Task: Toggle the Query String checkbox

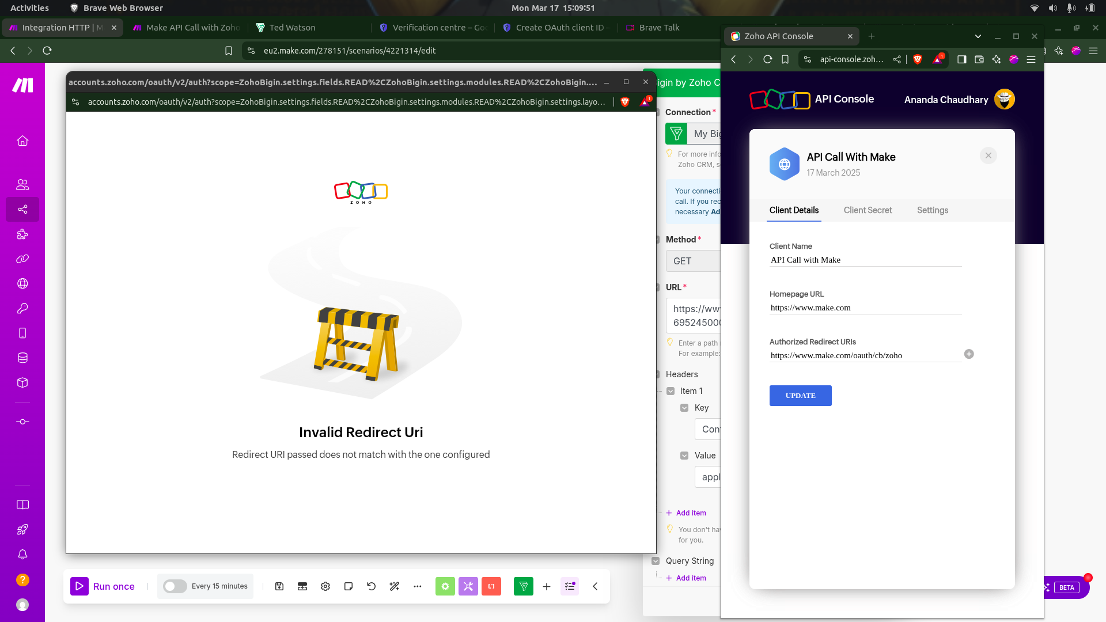Action: (x=656, y=561)
